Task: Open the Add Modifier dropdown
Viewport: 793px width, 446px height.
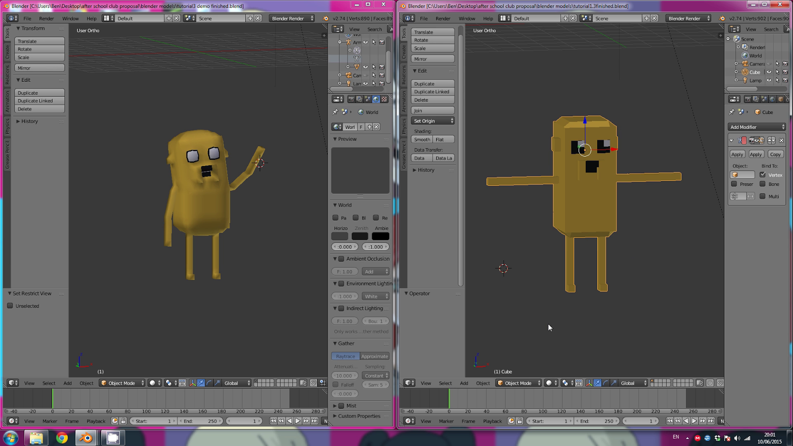Action: [x=756, y=127]
